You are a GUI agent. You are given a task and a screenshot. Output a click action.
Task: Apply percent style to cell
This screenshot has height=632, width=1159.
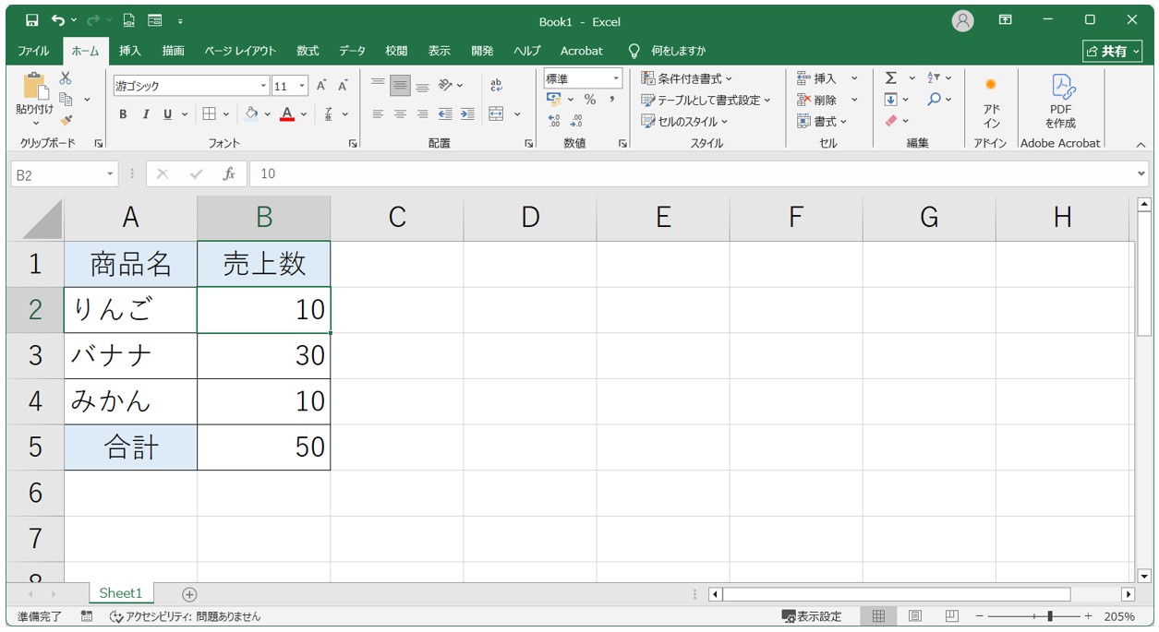[x=589, y=100]
